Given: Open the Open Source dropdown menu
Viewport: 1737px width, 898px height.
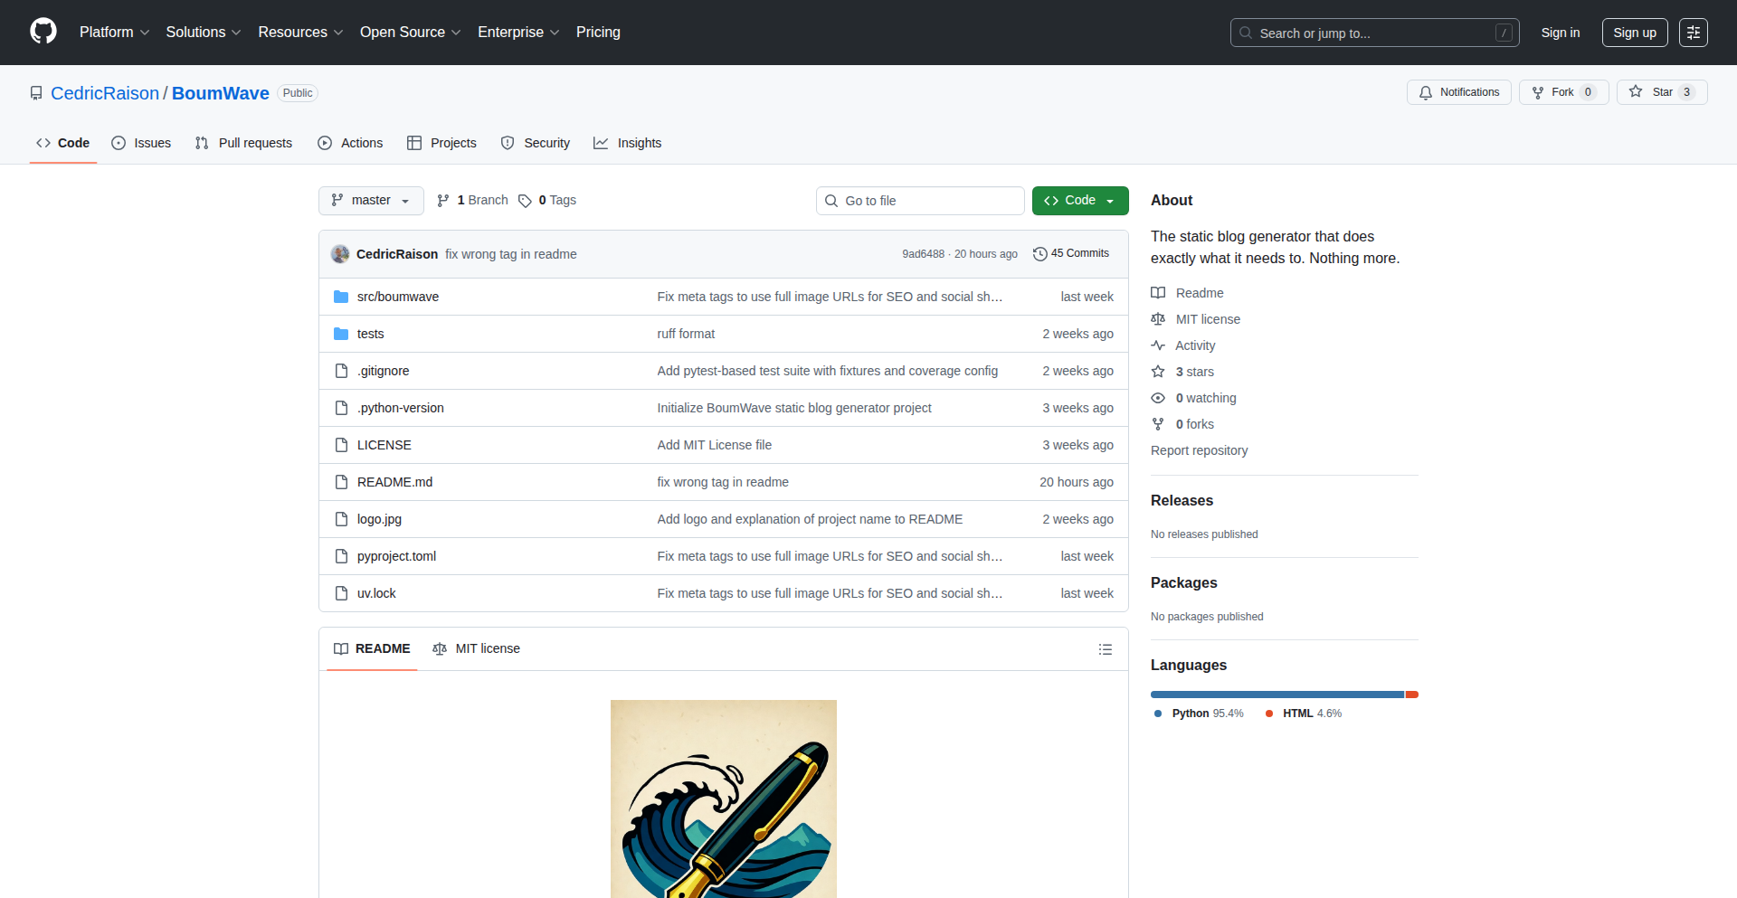Looking at the screenshot, I should 410,33.
